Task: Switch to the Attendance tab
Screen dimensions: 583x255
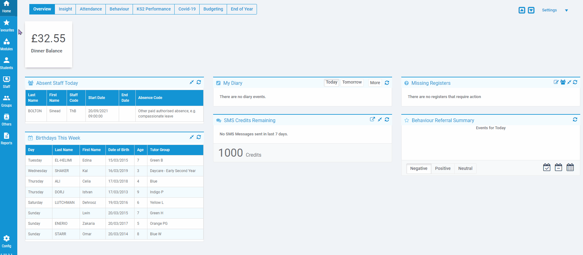Action: point(91,9)
